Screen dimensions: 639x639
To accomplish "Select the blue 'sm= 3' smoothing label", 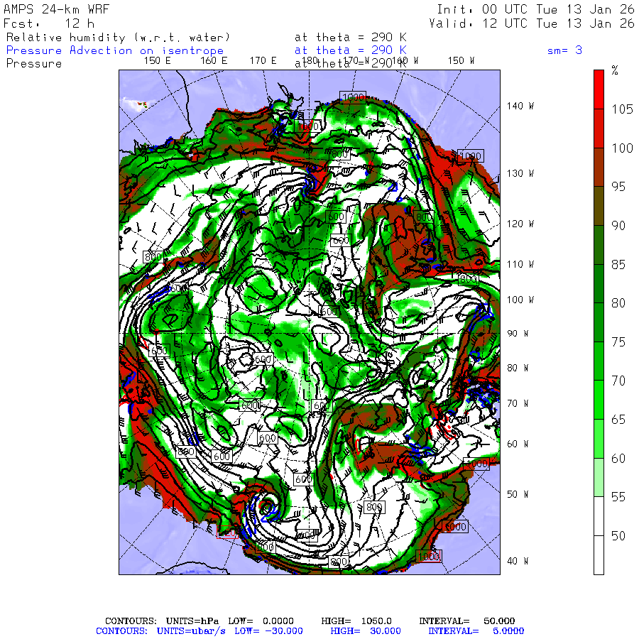I will pyautogui.click(x=564, y=50).
